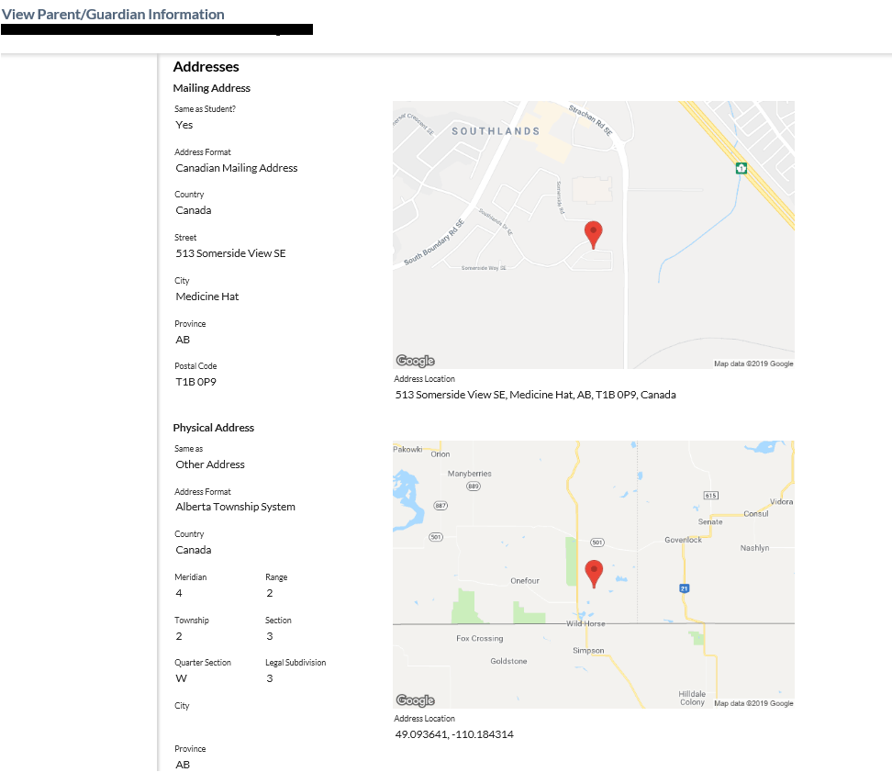Click the Highway 21 shield marker

[684, 588]
